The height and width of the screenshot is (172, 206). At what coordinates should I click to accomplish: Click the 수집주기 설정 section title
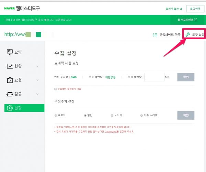coord(65,101)
